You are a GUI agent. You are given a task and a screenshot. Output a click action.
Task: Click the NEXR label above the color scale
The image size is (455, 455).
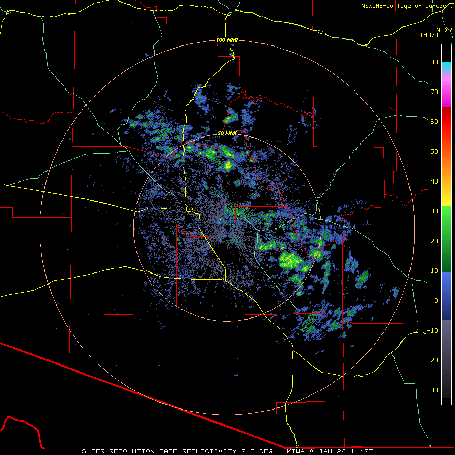pyautogui.click(x=444, y=30)
